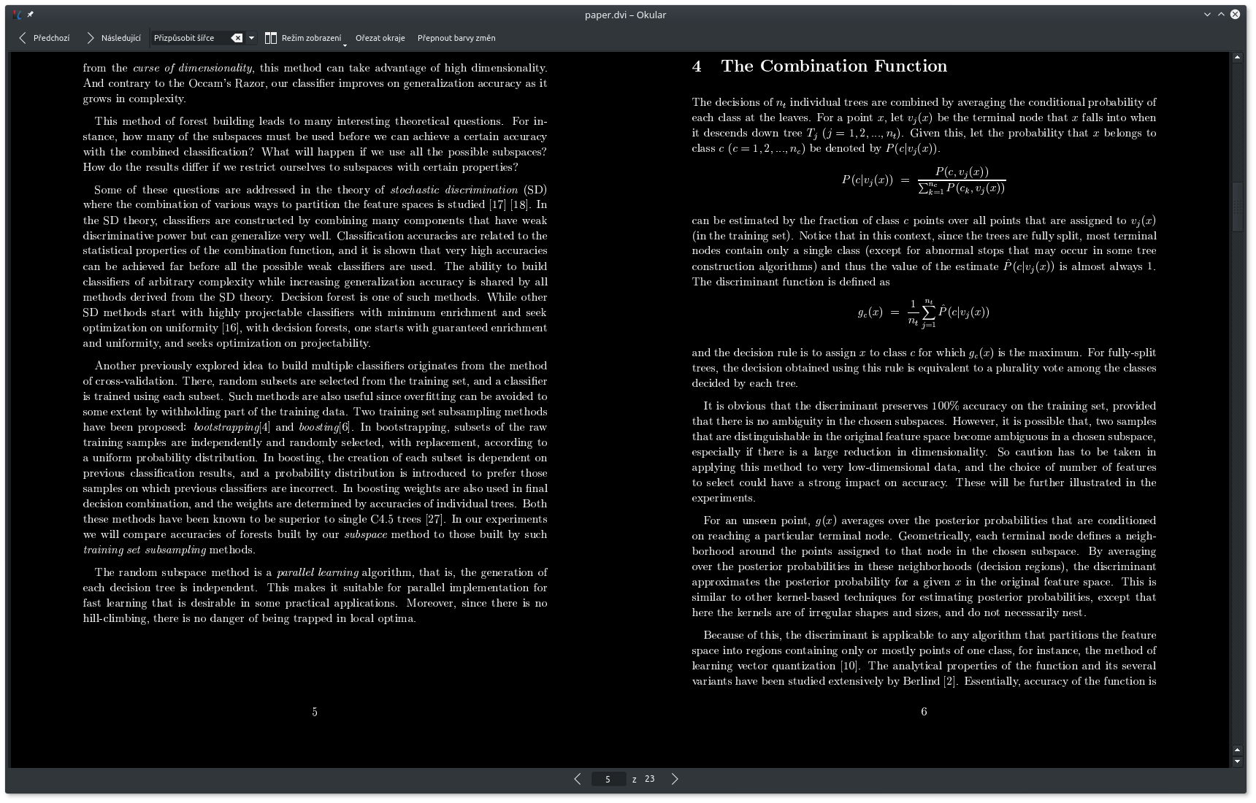Open the zoom level dropdown arrow

click(x=251, y=38)
